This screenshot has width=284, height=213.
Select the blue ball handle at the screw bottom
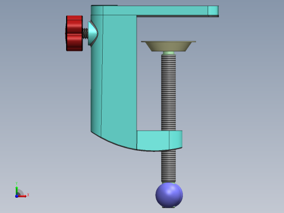click(x=169, y=195)
